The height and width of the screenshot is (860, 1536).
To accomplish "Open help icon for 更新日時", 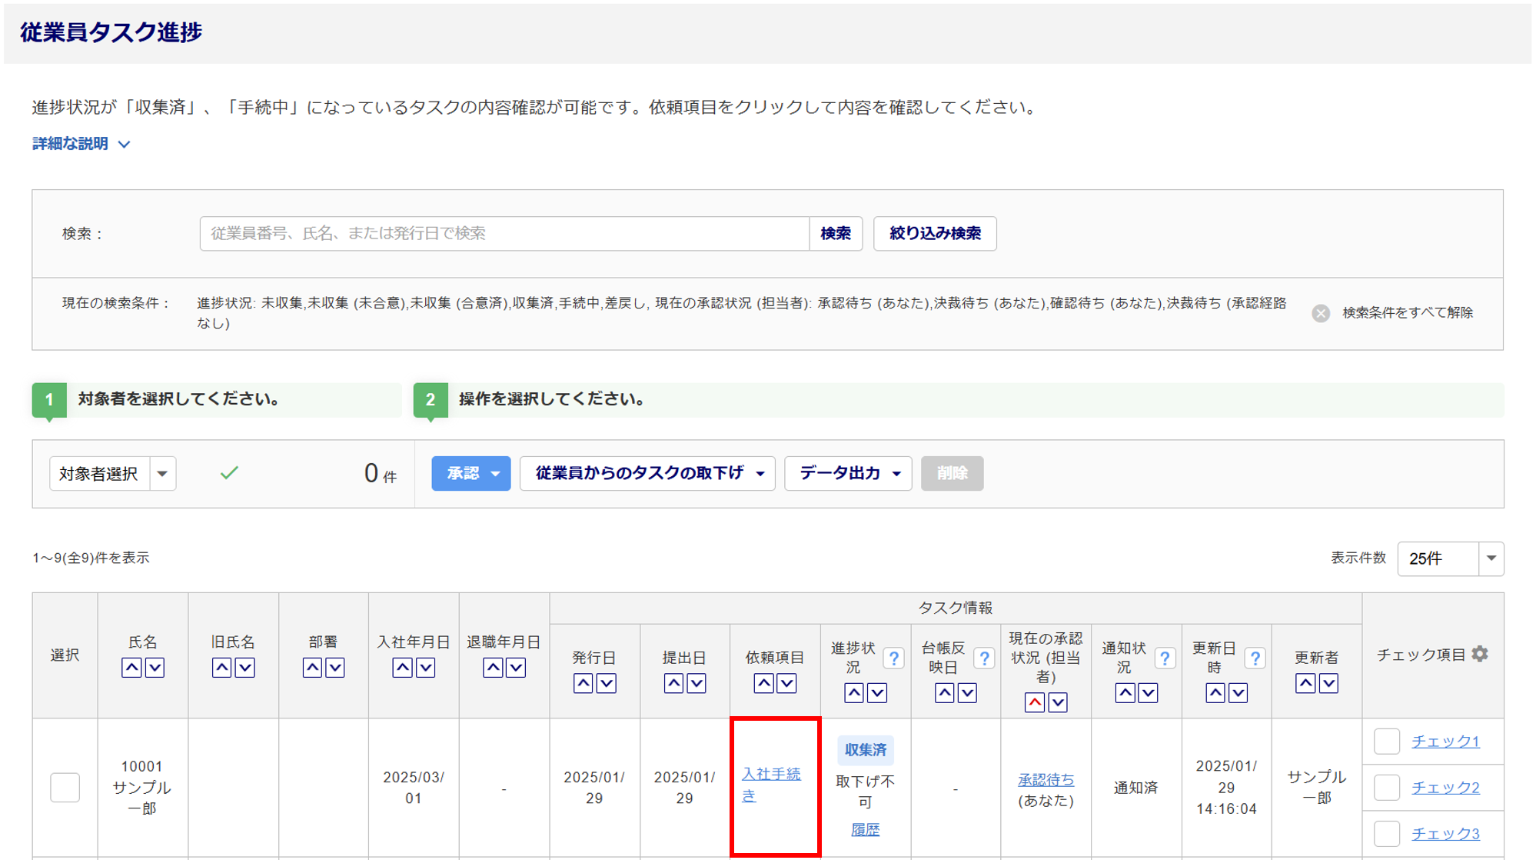I will (1255, 658).
